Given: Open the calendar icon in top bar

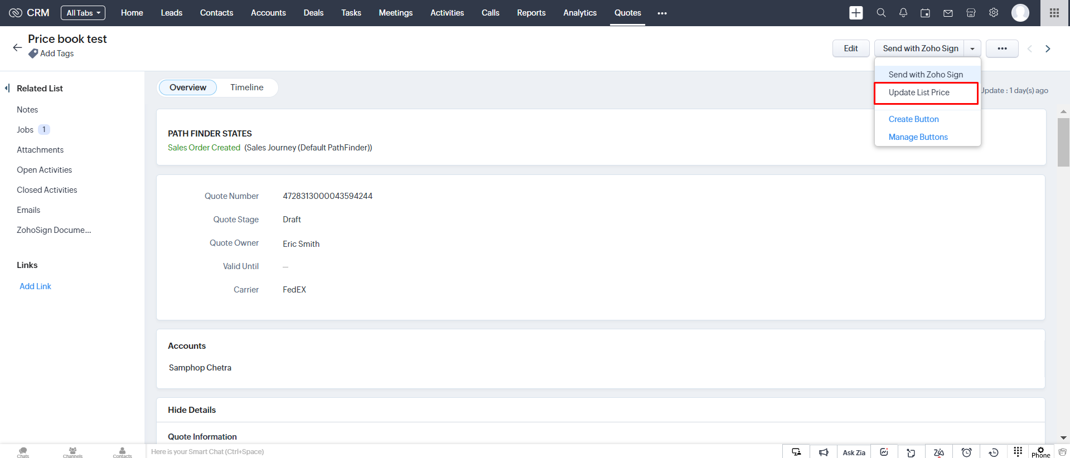Looking at the screenshot, I should pos(925,13).
